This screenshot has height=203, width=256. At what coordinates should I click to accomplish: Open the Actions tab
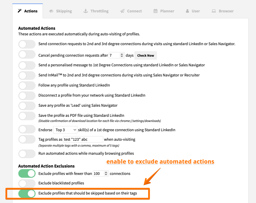28,11
